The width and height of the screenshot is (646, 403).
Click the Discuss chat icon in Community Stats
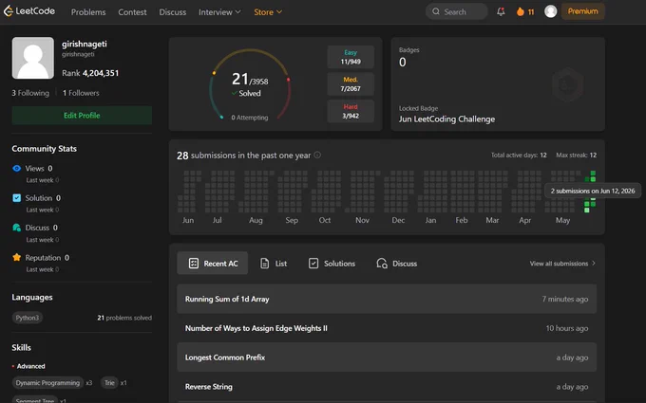[16, 228]
